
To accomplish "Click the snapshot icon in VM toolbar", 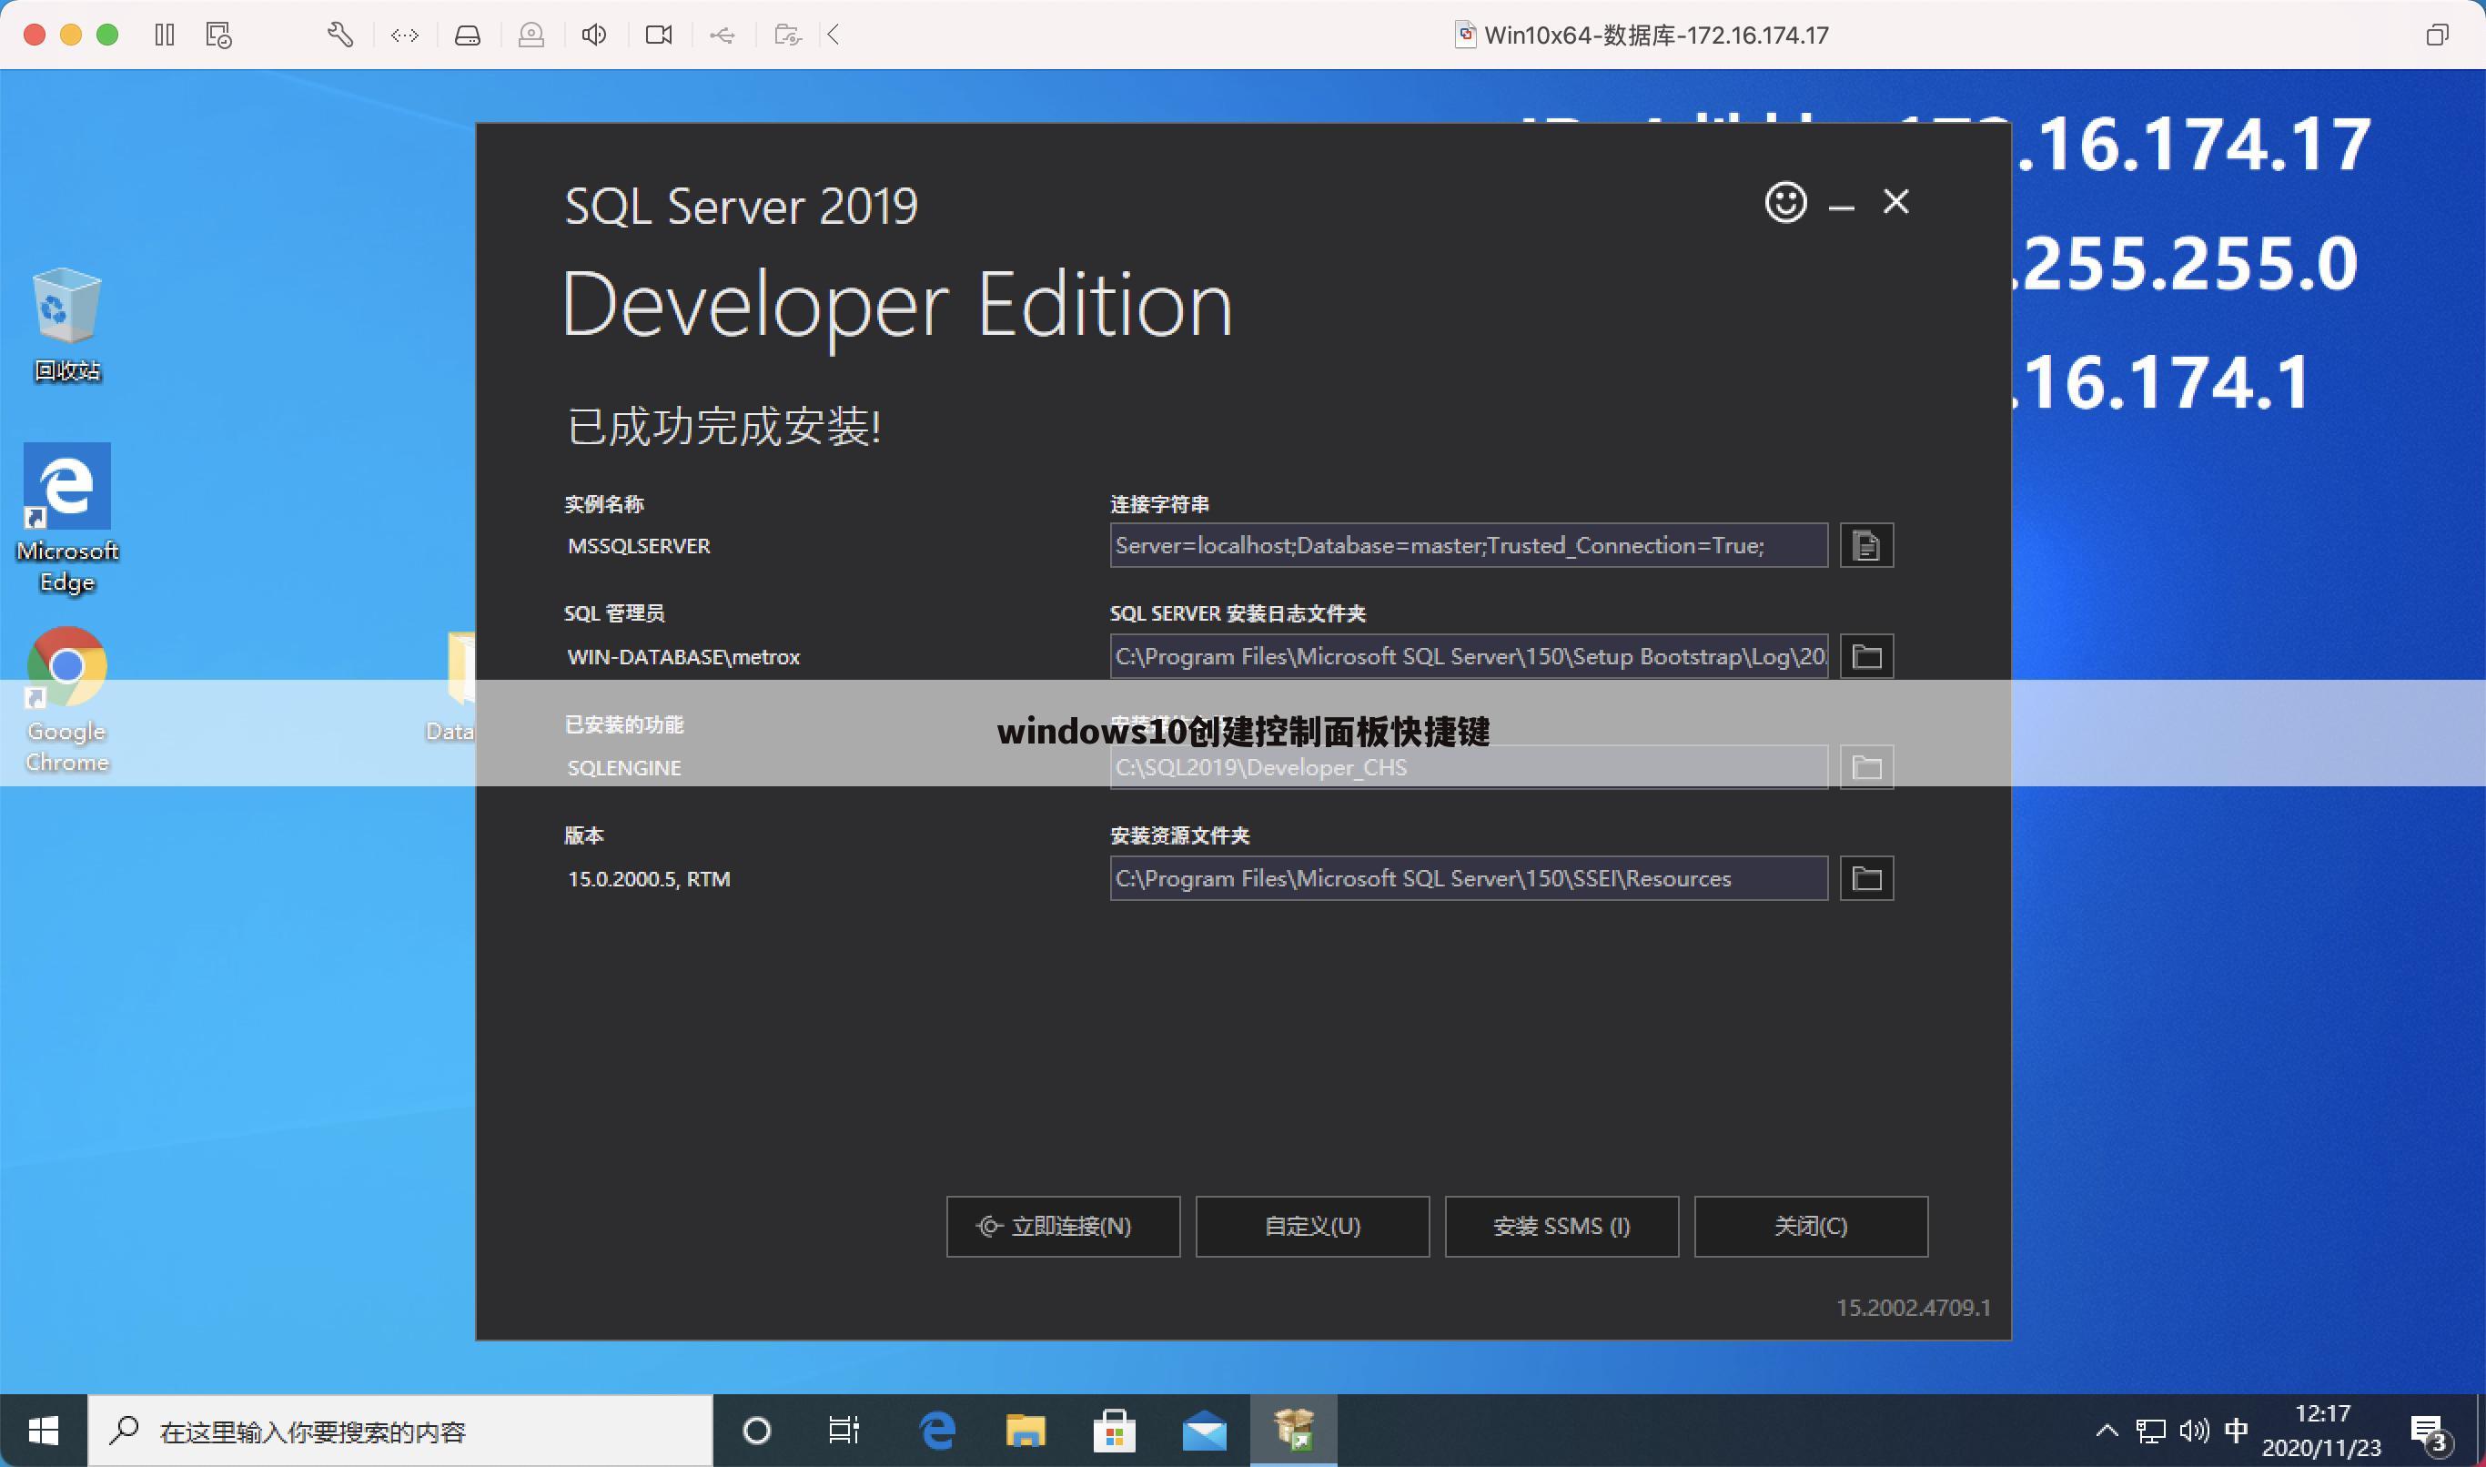I will click(218, 35).
